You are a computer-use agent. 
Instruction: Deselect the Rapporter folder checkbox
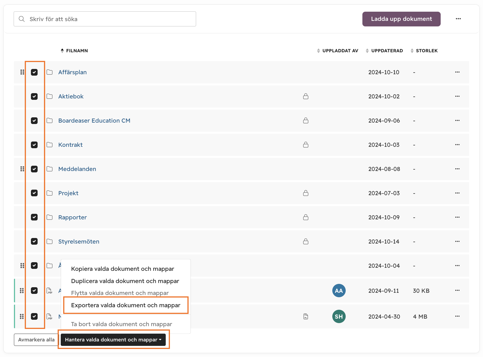34,217
